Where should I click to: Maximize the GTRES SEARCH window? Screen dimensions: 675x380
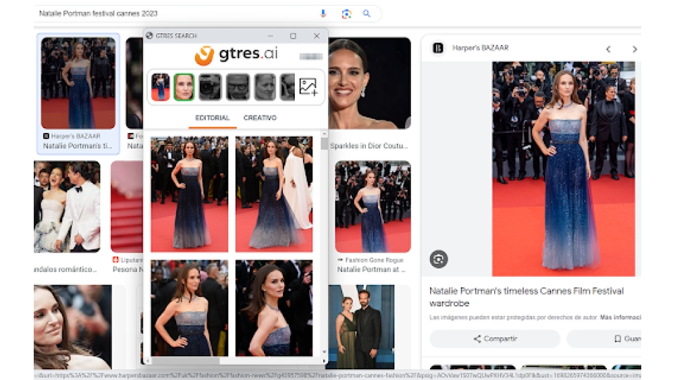click(293, 36)
